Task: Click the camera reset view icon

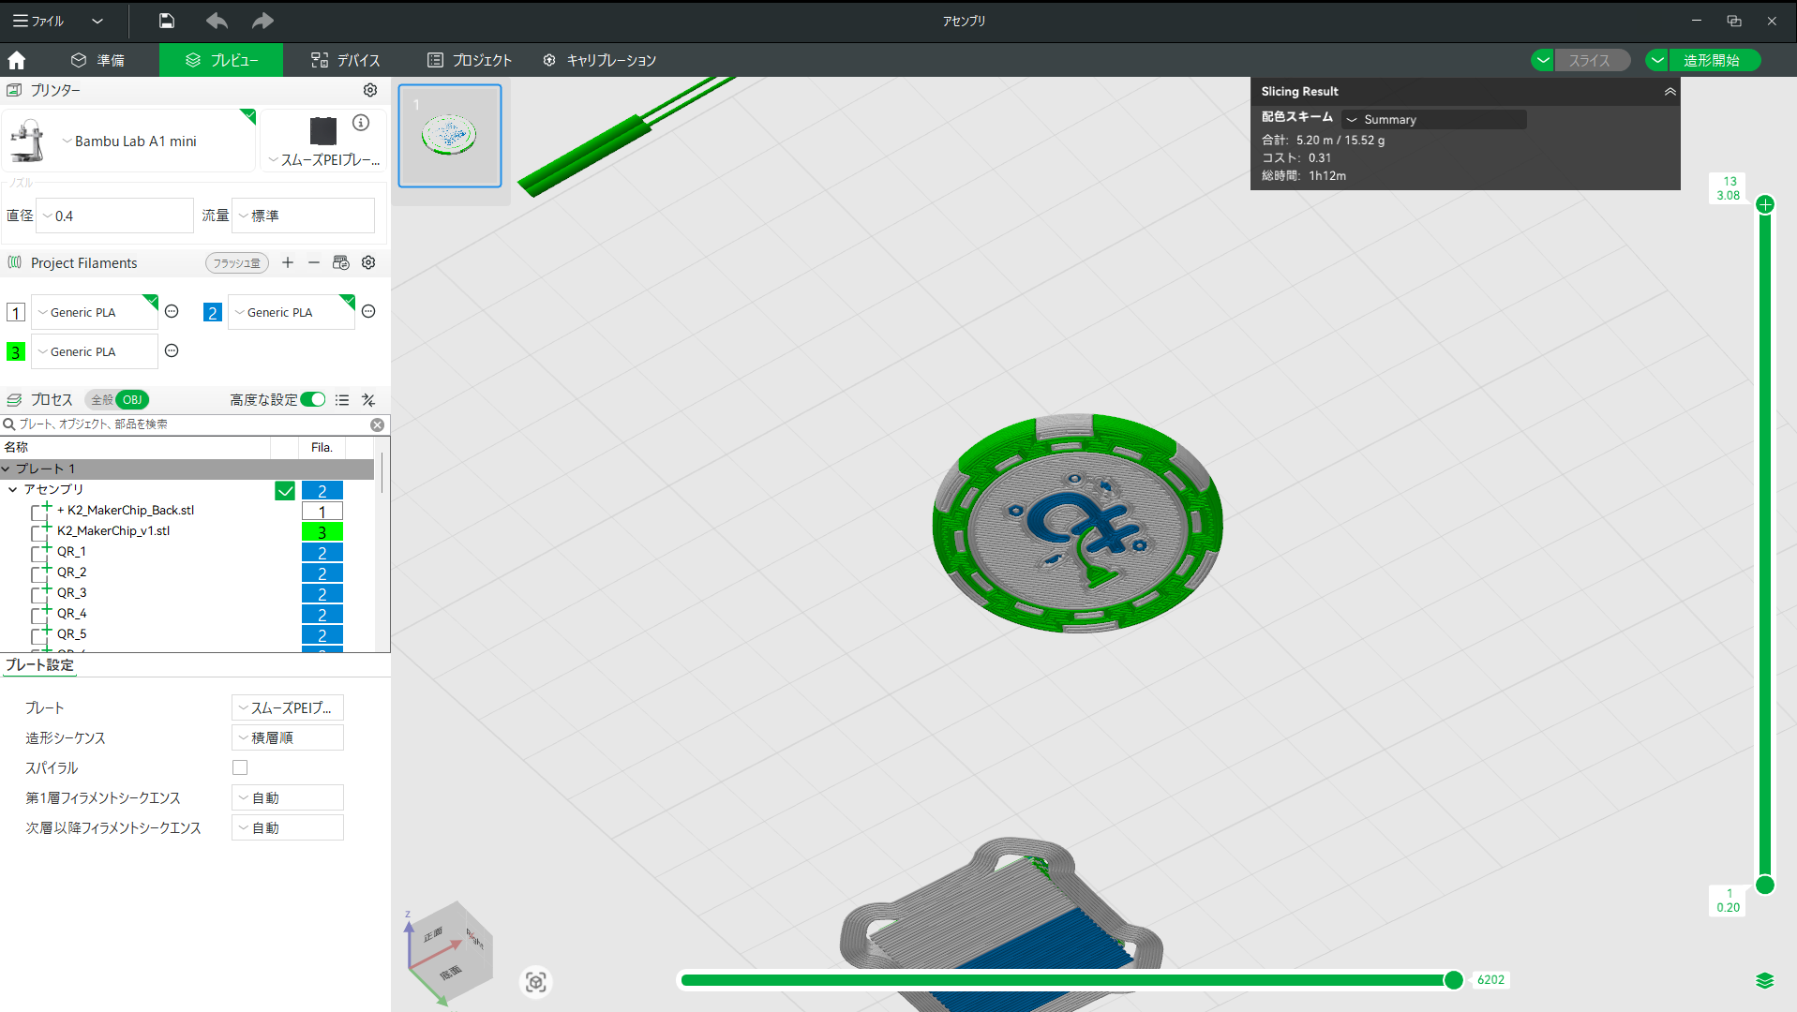Action: tap(535, 982)
